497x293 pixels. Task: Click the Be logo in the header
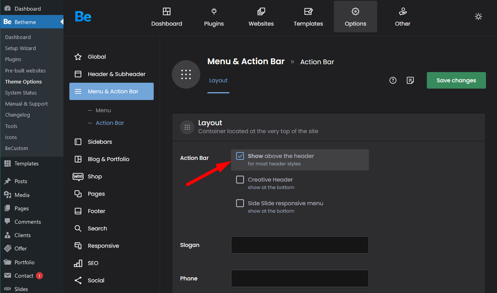coord(83,17)
